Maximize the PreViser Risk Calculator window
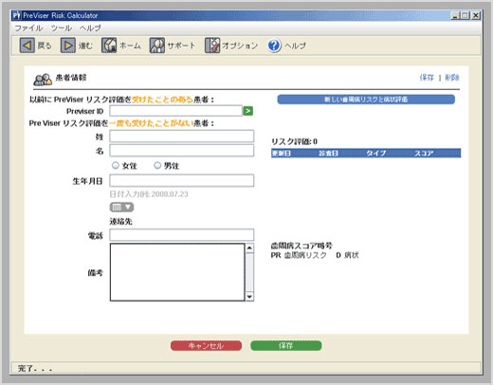This screenshot has width=493, height=385. point(466,15)
